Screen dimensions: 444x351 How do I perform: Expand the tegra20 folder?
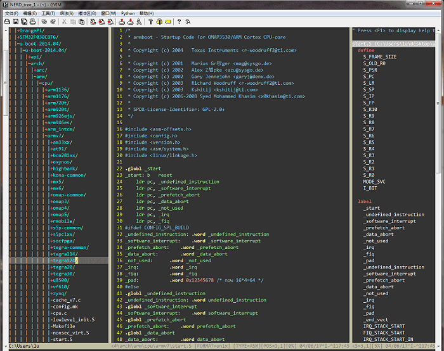(62, 267)
